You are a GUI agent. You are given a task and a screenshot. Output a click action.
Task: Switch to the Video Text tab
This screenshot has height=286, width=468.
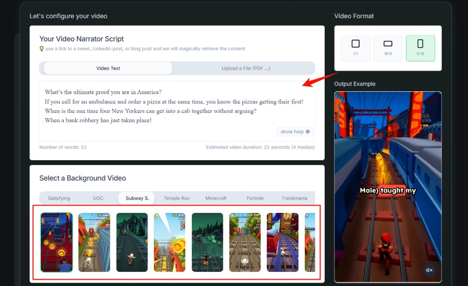click(x=108, y=68)
